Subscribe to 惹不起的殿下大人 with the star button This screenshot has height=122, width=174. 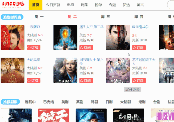139,81
